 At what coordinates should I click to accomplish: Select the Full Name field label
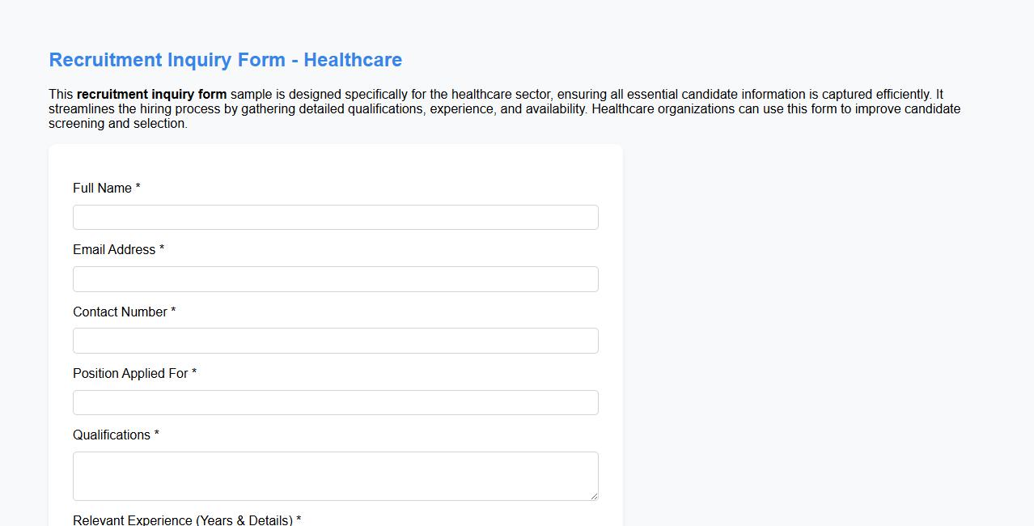(102, 188)
